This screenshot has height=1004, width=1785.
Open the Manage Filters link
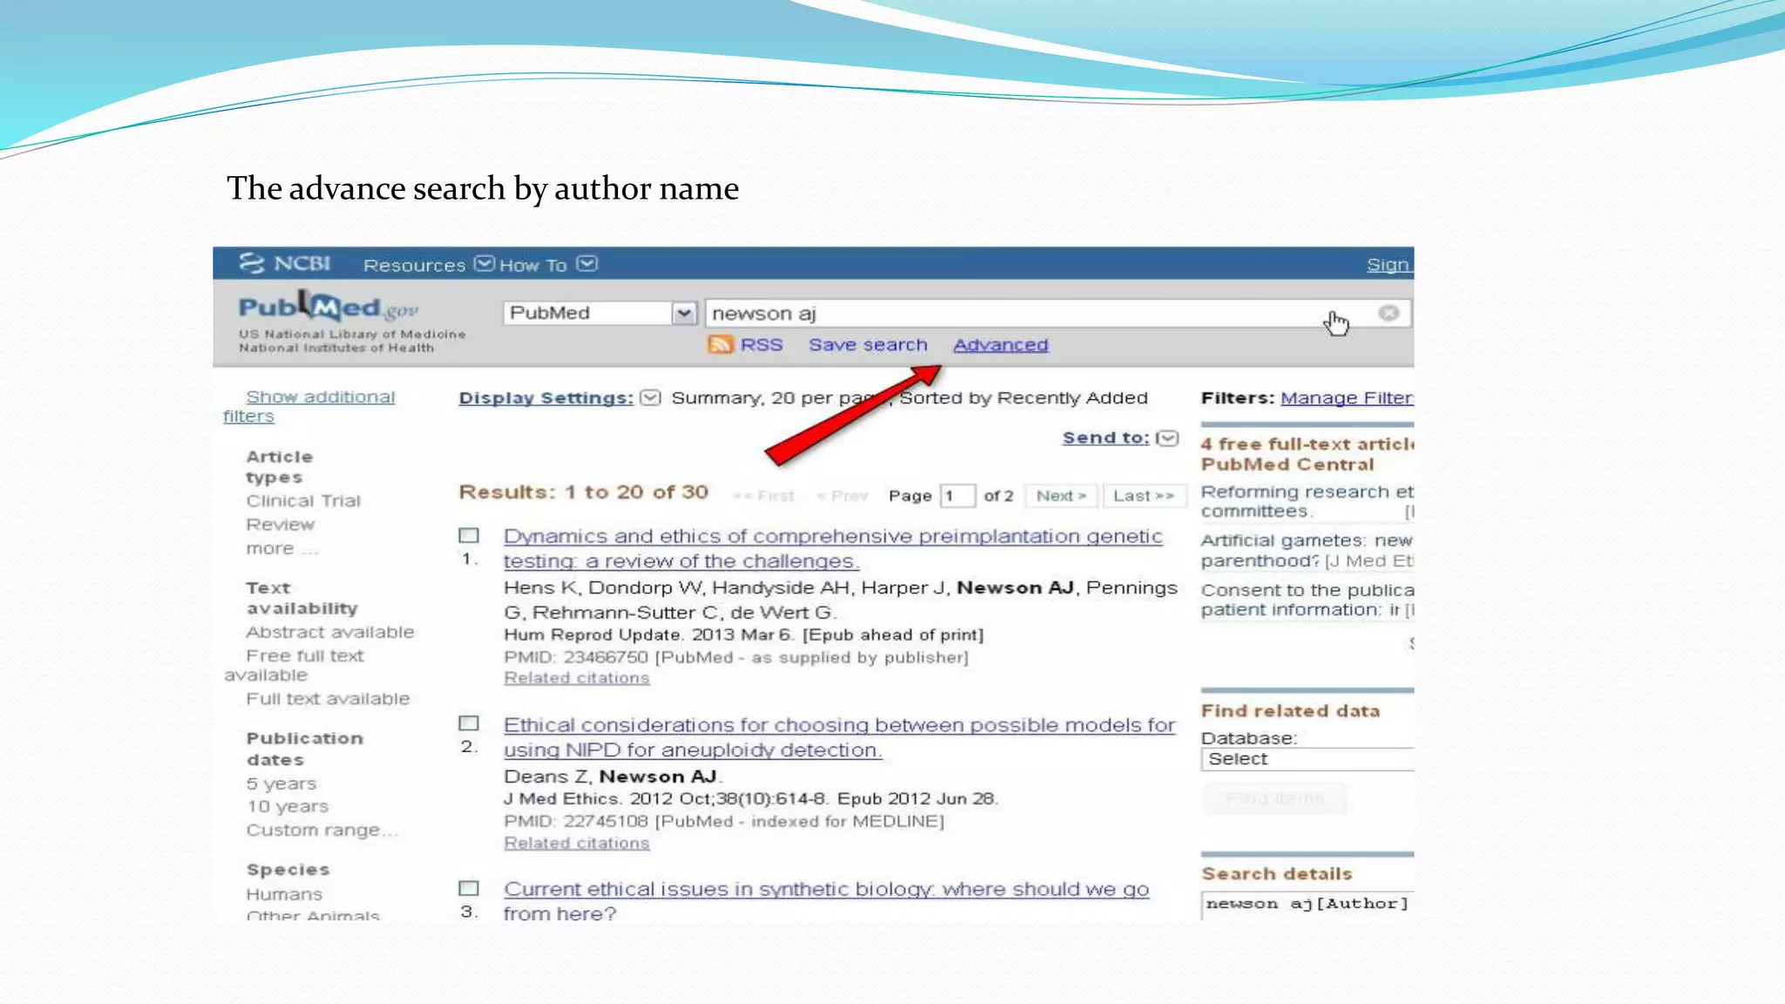[x=1347, y=397]
